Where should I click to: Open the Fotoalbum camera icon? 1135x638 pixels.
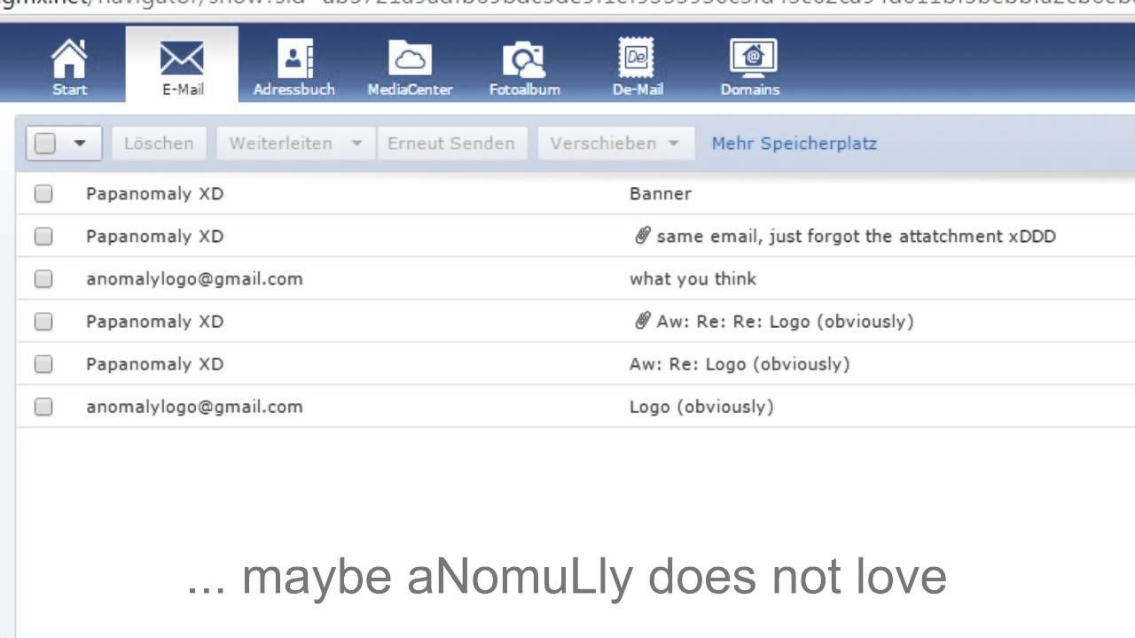pos(524,59)
